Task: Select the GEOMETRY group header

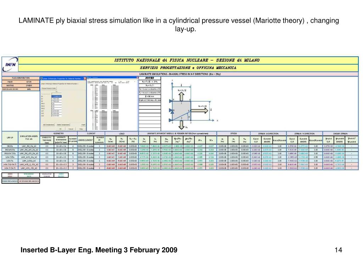Action: 58,134
